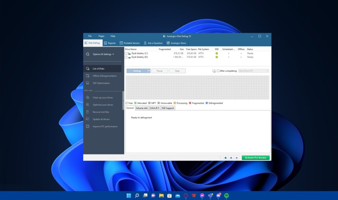This screenshot has width=338, height=200.
Task: Click the SSD Optimization sidebar icon
Action: click(88, 83)
